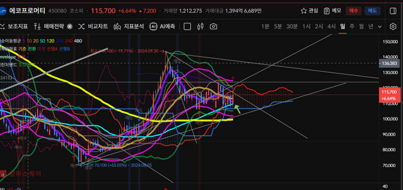
Task: Click the Envelope indicator legend
Action: (8, 57)
